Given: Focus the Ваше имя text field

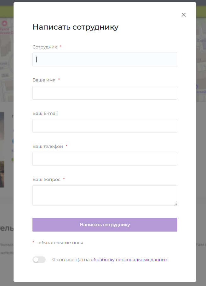Looking at the screenshot, I should tap(105, 93).
